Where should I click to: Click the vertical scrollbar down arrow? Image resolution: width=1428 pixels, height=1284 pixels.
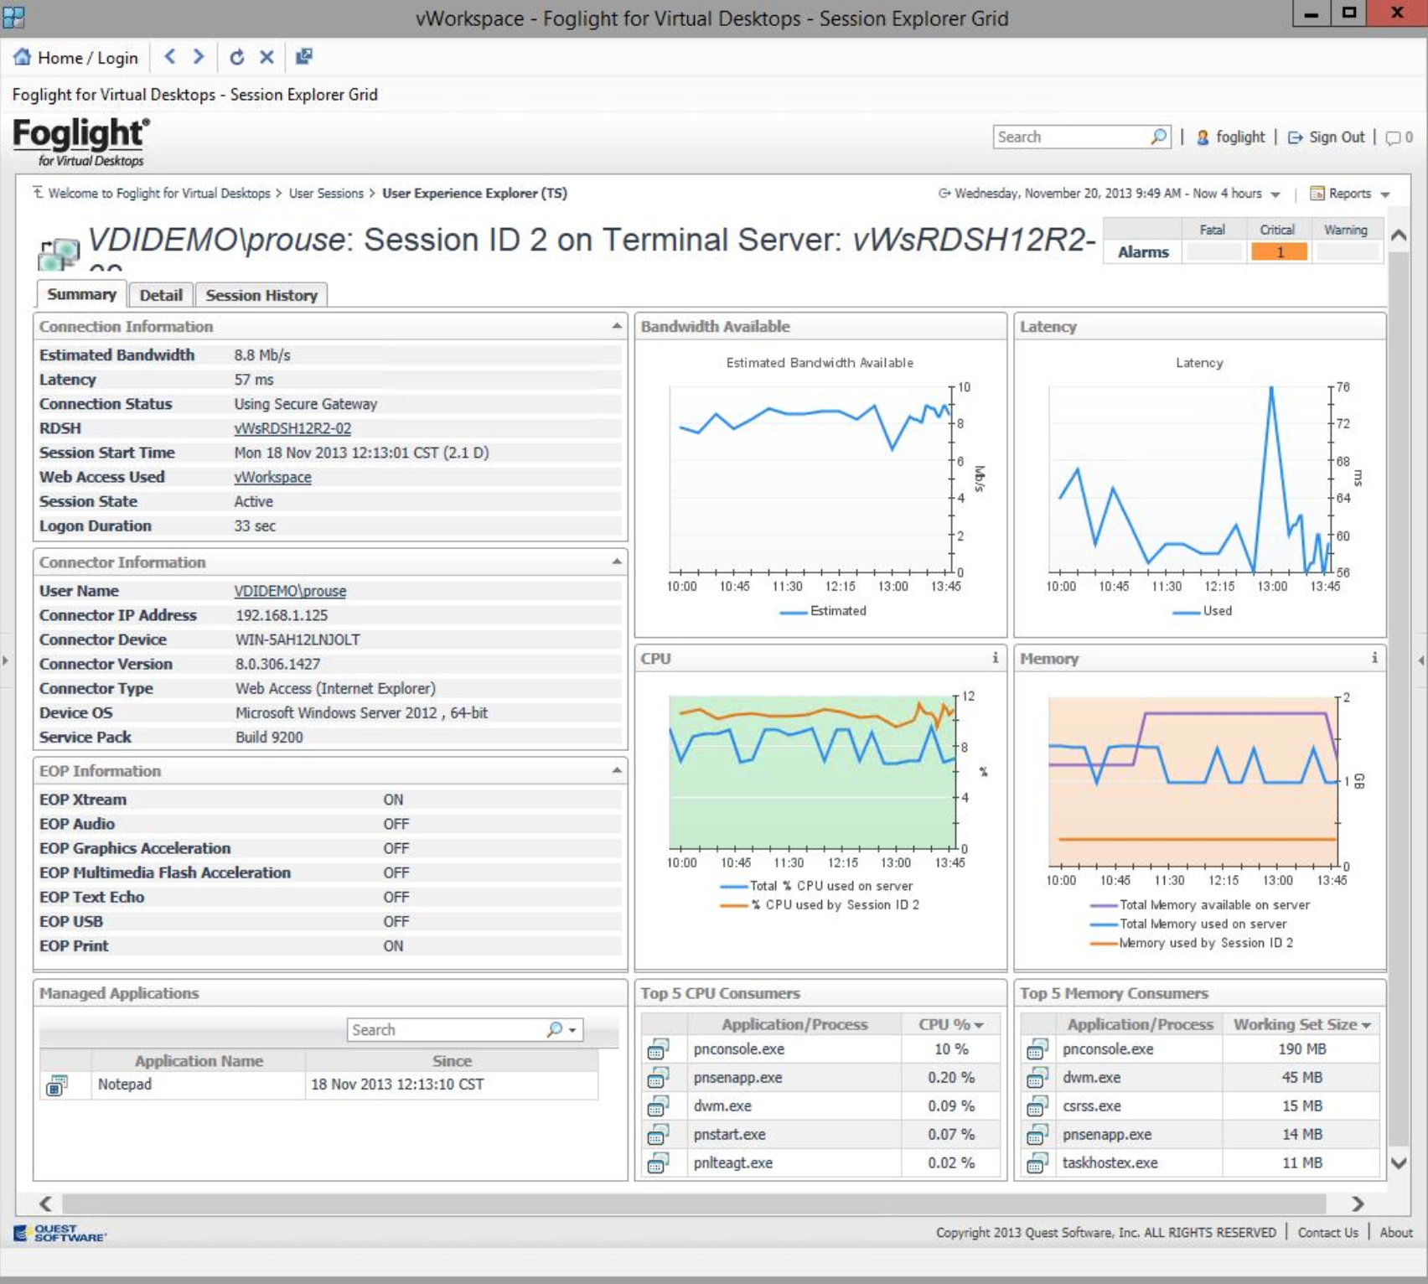1399,1163
